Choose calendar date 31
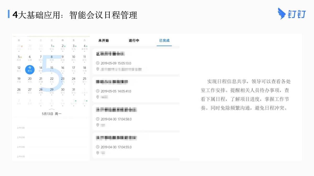 [x=74, y=91]
